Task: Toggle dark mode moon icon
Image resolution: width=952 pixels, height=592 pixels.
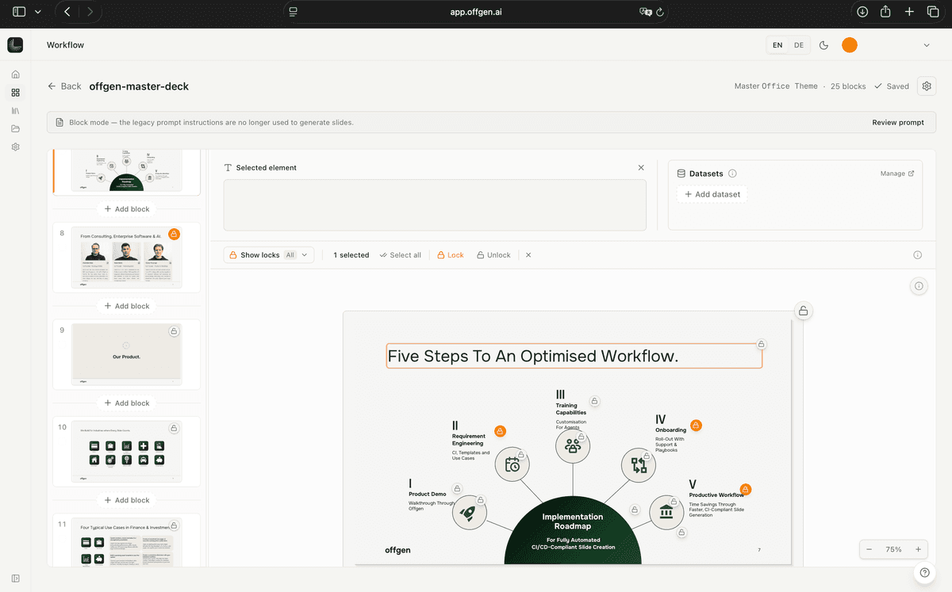Action: [x=823, y=45]
